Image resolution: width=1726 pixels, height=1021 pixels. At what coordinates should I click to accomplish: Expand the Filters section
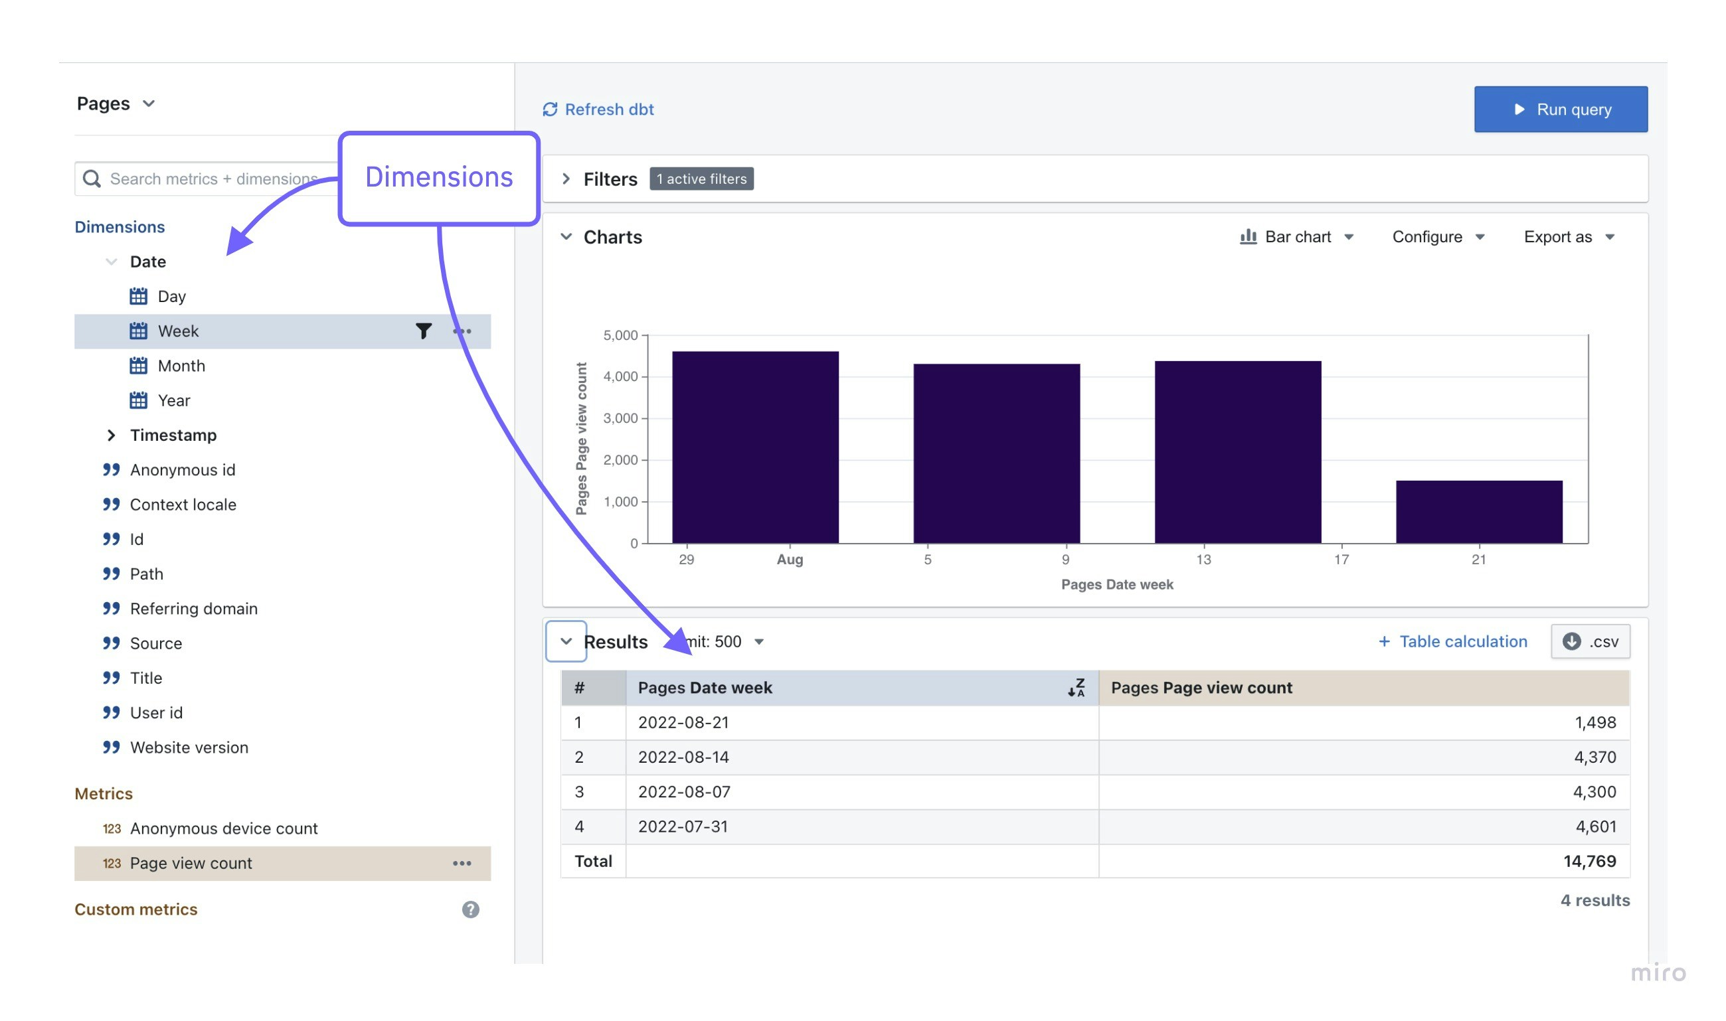(566, 179)
